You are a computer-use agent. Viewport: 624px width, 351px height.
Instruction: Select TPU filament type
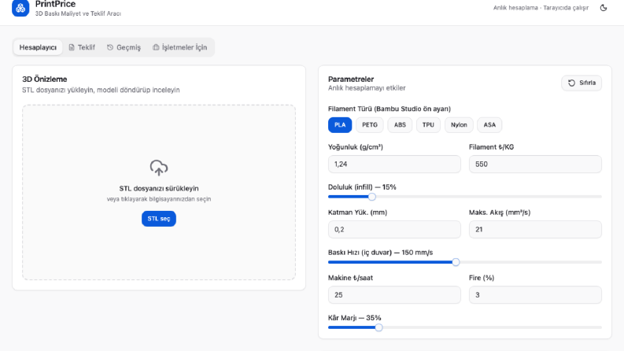(x=428, y=125)
